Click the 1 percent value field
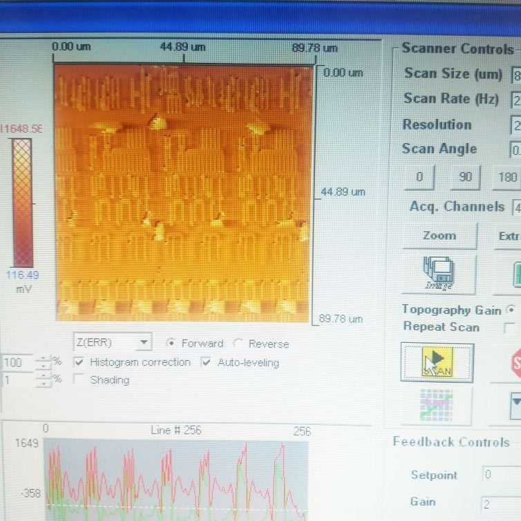521x521 pixels. tap(17, 379)
